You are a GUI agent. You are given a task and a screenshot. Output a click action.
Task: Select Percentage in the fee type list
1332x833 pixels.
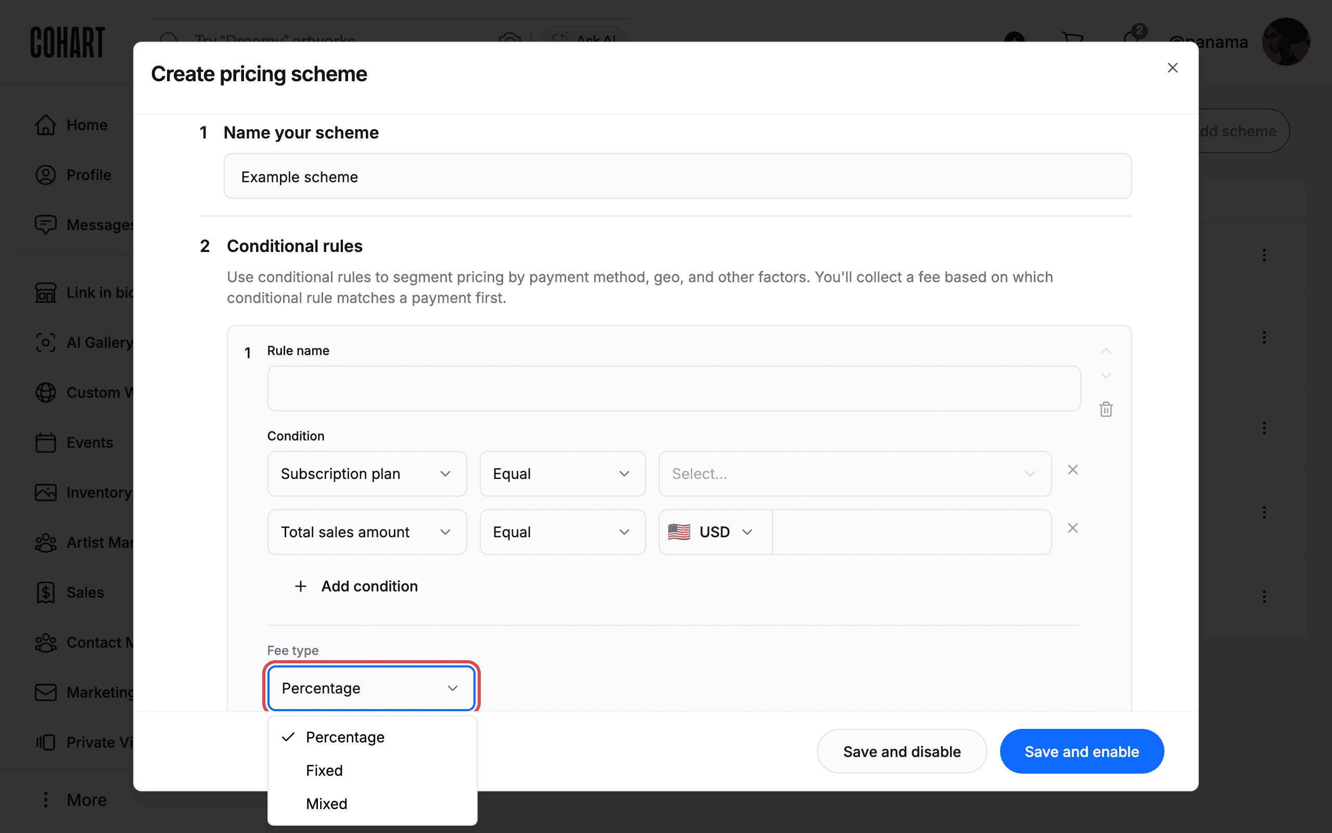click(372, 737)
